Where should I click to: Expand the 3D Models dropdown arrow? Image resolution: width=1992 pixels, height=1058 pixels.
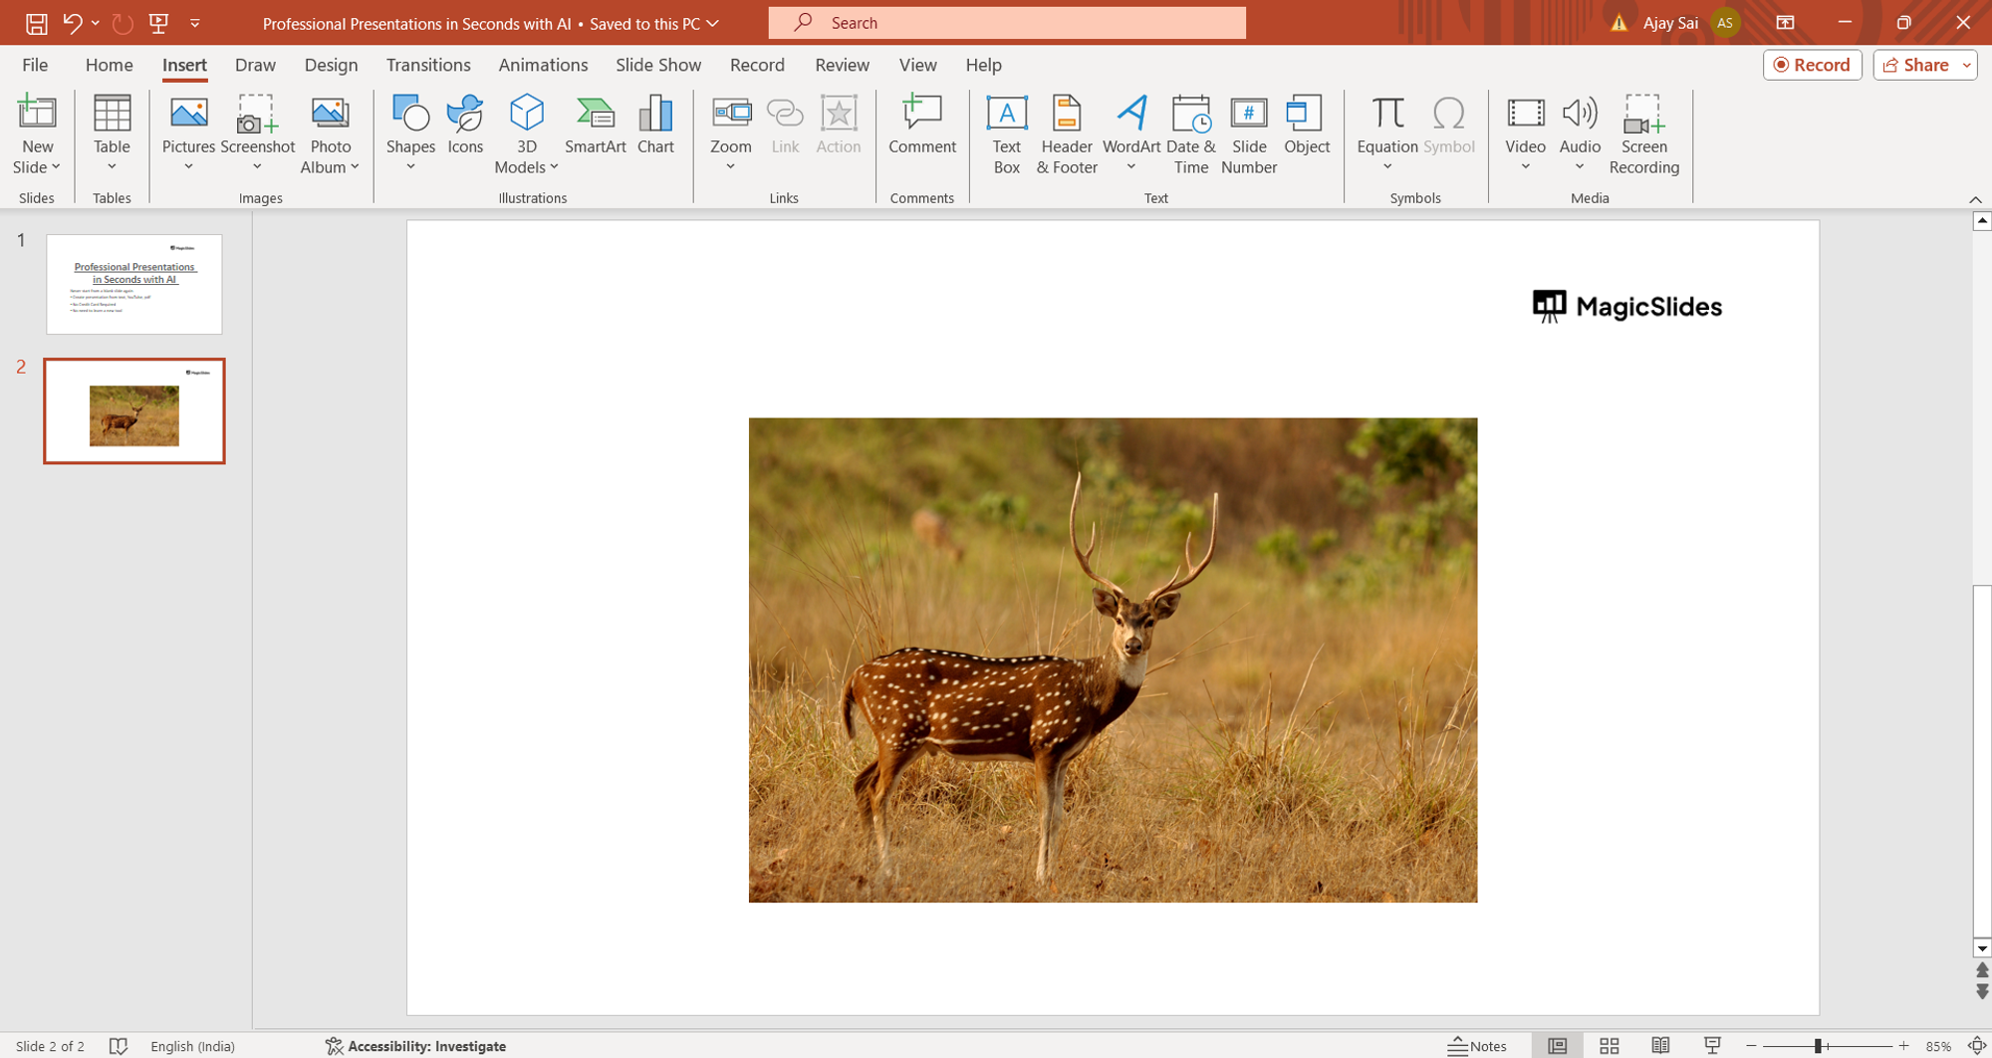554,167
